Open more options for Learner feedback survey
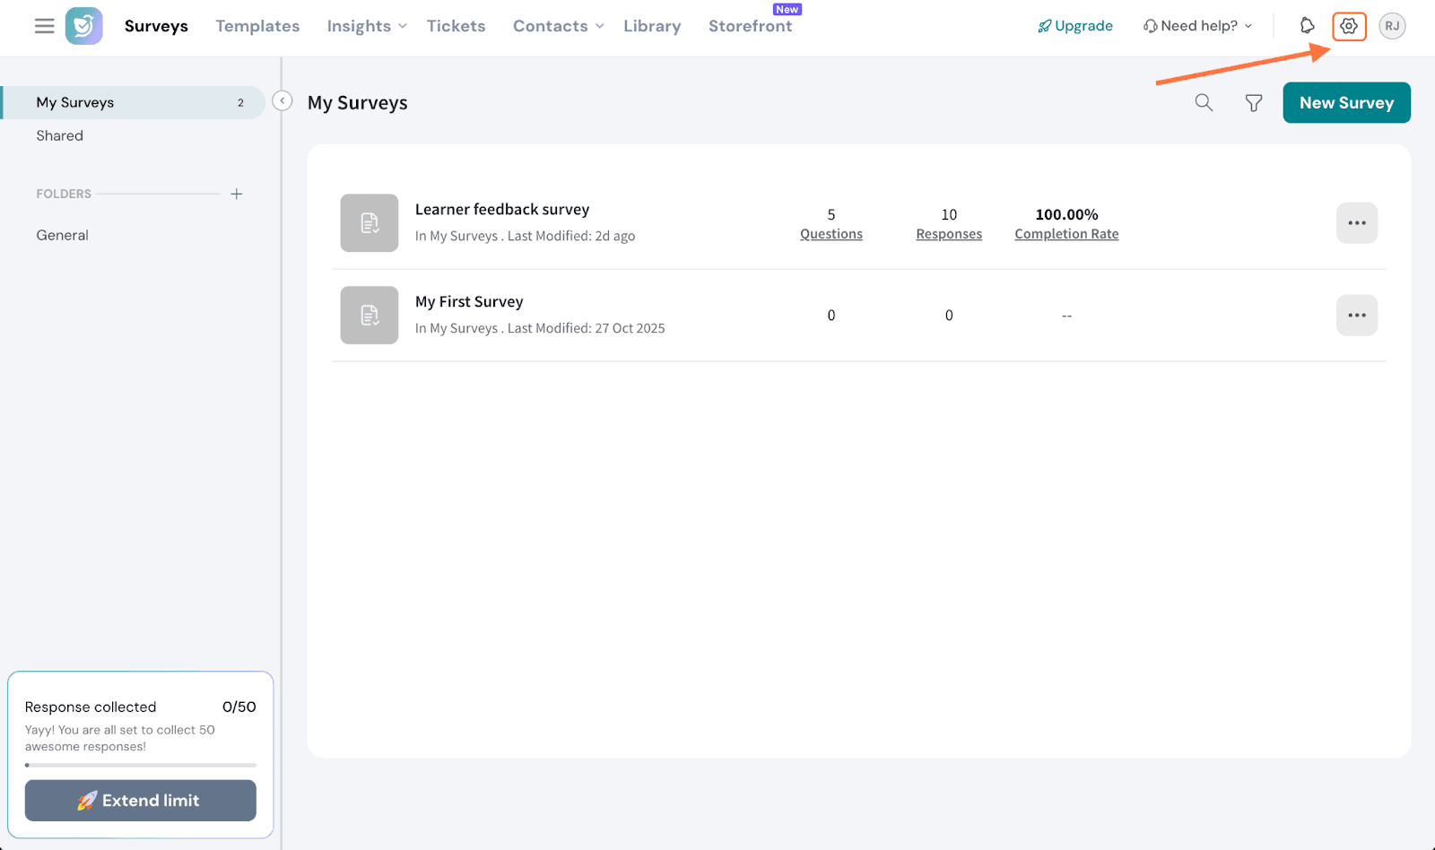The width and height of the screenshot is (1435, 850). [x=1356, y=223]
